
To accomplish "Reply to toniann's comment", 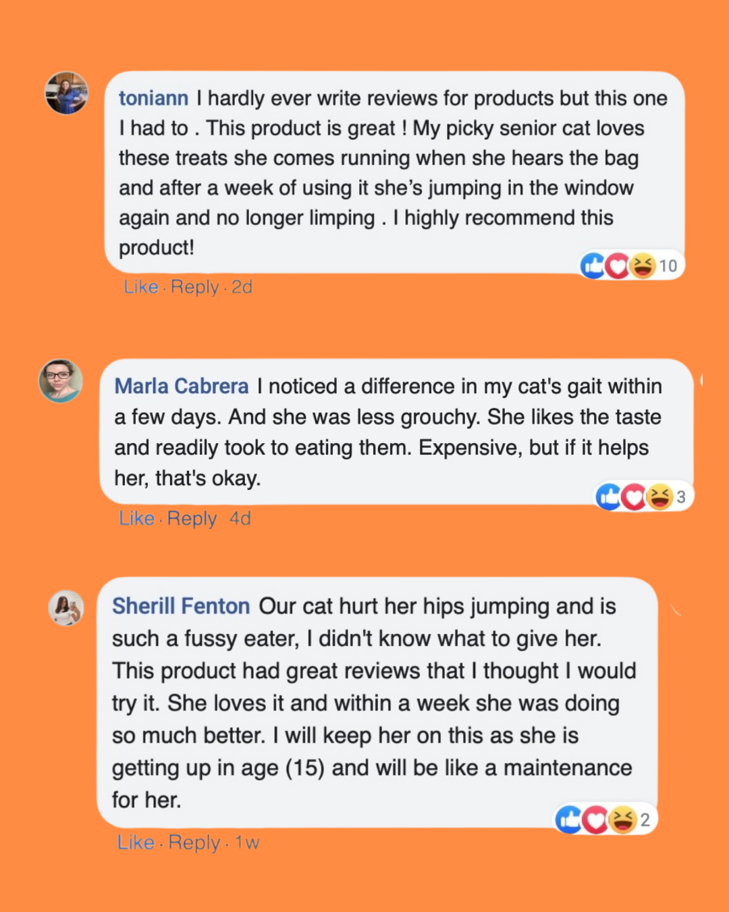I will 194,287.
